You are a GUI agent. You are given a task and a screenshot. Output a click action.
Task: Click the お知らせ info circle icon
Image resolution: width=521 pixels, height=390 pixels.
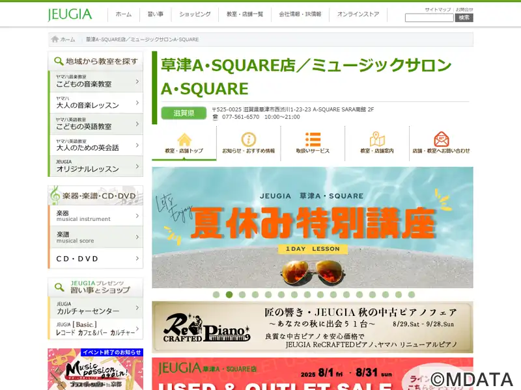tap(249, 139)
